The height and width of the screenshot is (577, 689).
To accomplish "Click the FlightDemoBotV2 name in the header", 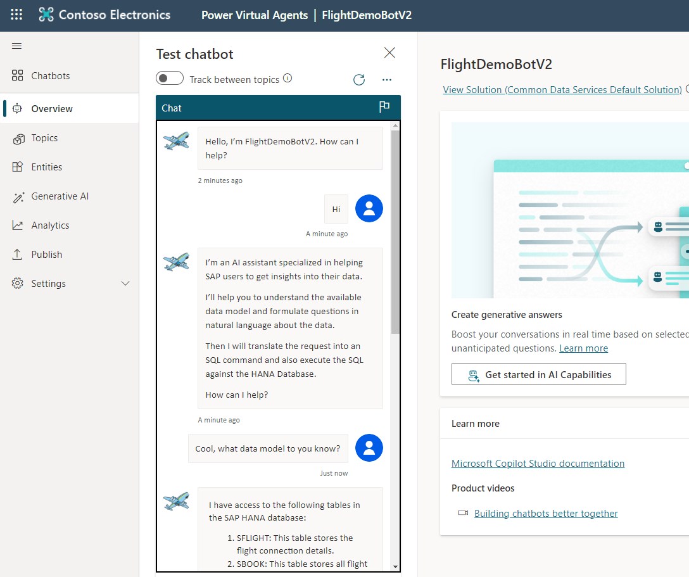I will (x=367, y=15).
